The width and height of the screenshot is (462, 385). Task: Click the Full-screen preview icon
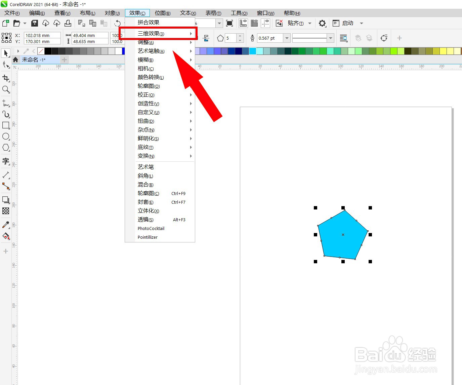pos(229,23)
